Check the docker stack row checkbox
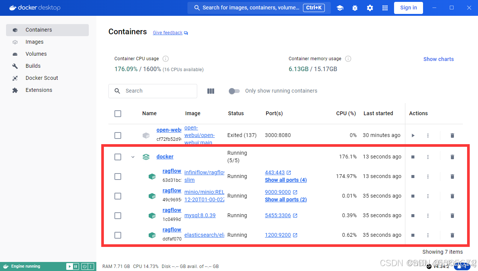478x271 pixels. click(x=118, y=157)
